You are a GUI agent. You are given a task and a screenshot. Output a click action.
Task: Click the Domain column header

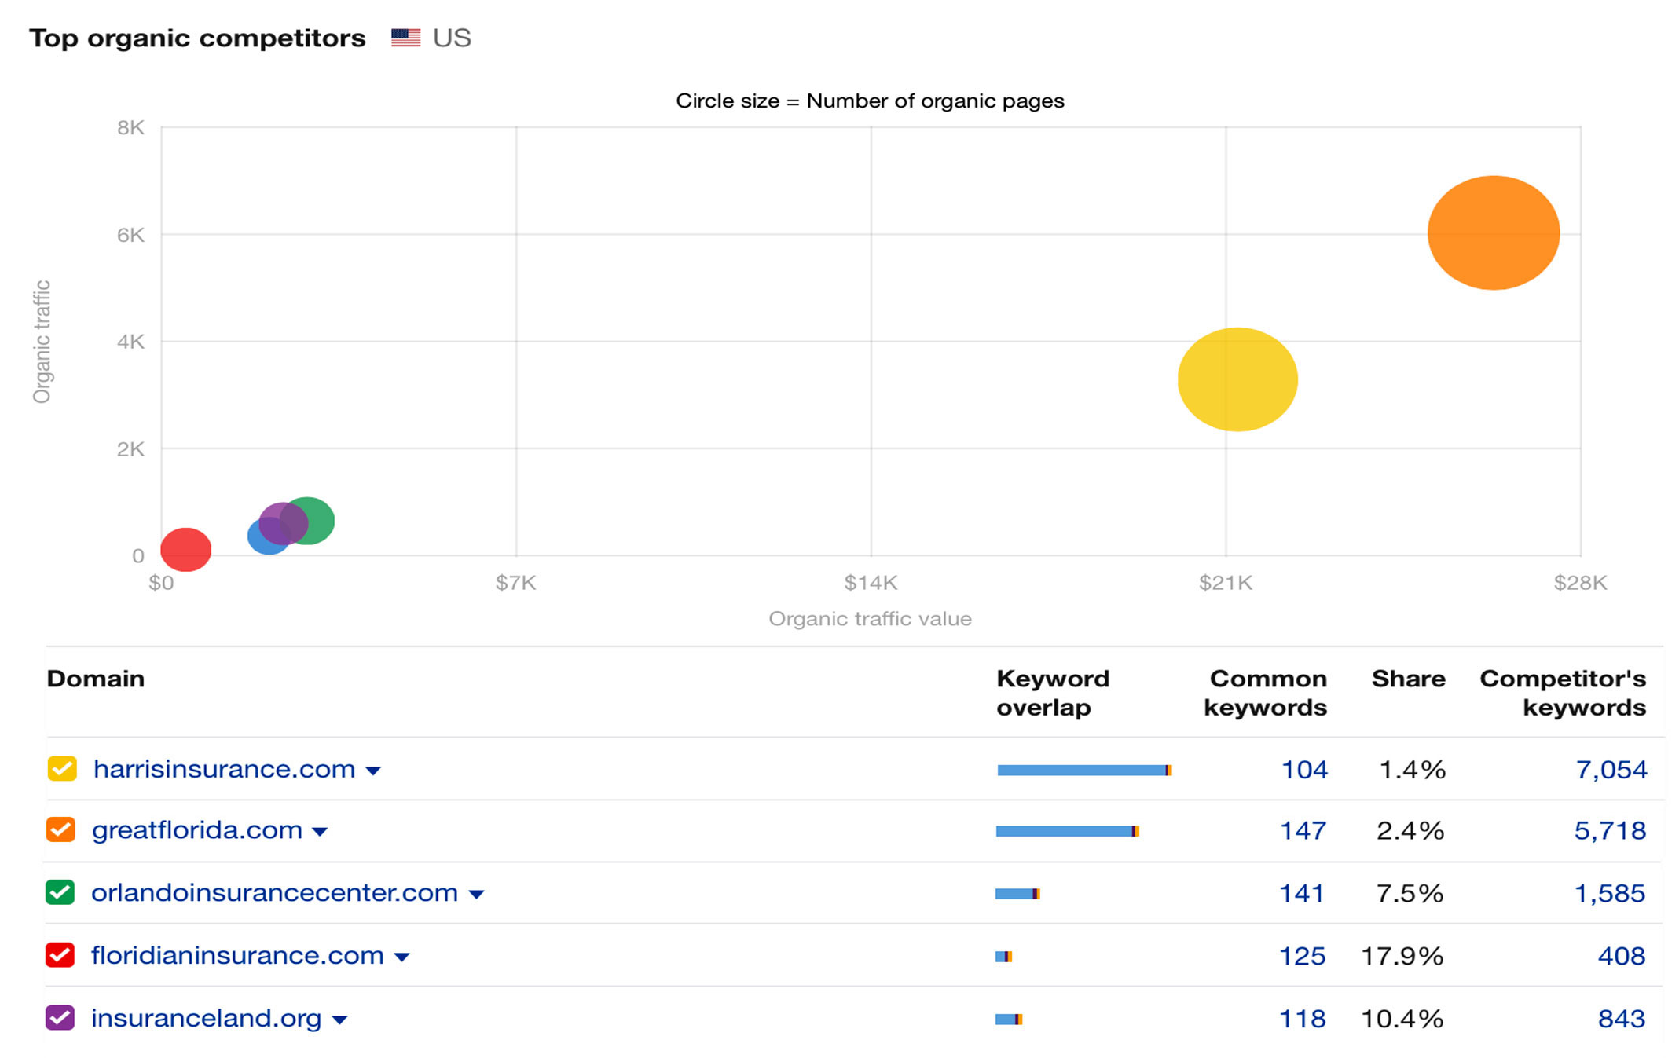point(96,679)
